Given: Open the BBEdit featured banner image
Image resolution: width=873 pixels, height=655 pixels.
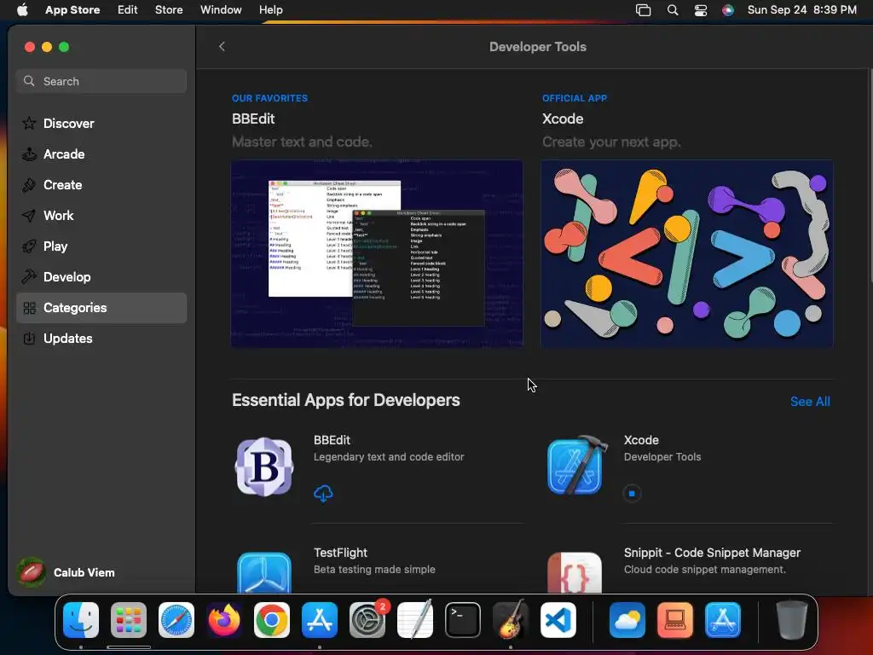Looking at the screenshot, I should (x=377, y=254).
